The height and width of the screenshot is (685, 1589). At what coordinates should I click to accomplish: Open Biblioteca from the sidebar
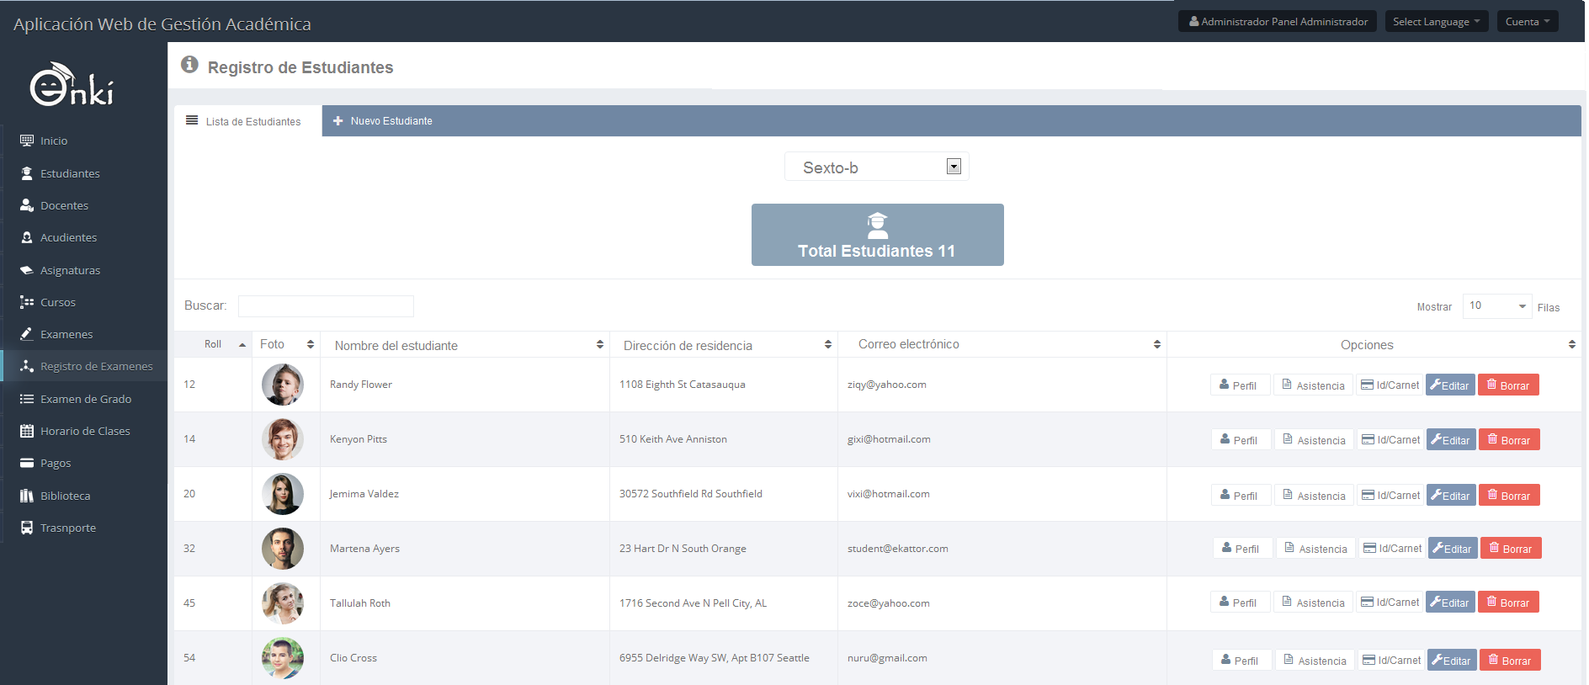click(65, 496)
